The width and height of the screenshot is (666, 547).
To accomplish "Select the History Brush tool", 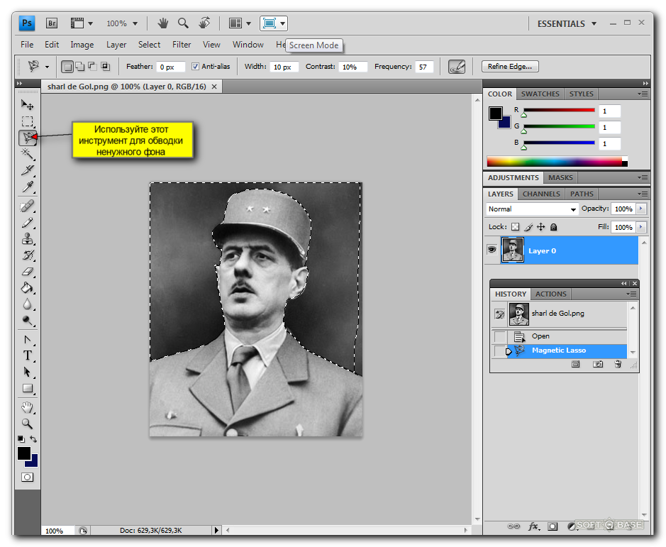I will [x=27, y=255].
